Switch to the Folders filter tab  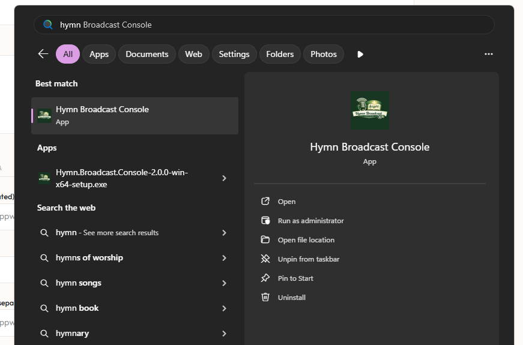click(x=280, y=54)
